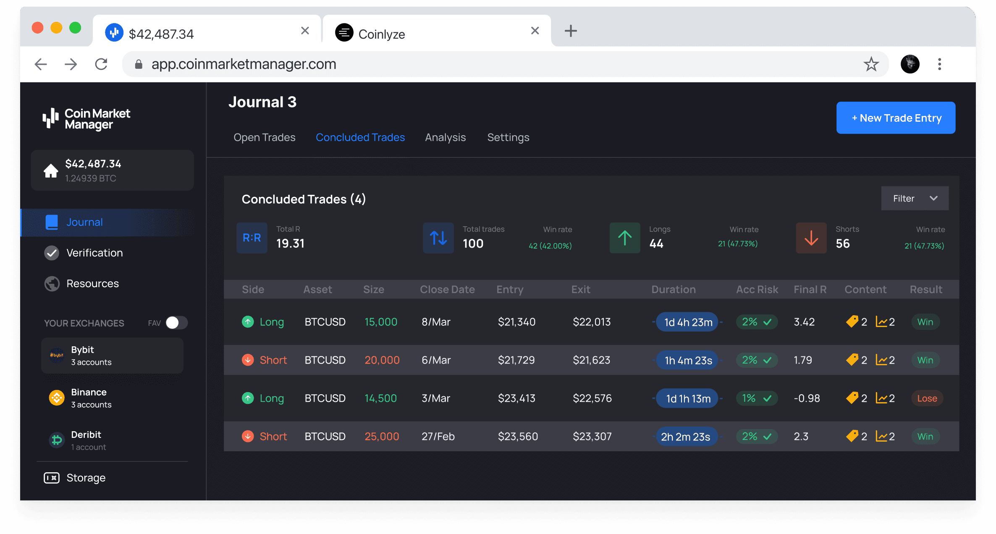Image resolution: width=996 pixels, height=534 pixels.
Task: Switch to the Open Trades tab
Action: (x=264, y=137)
